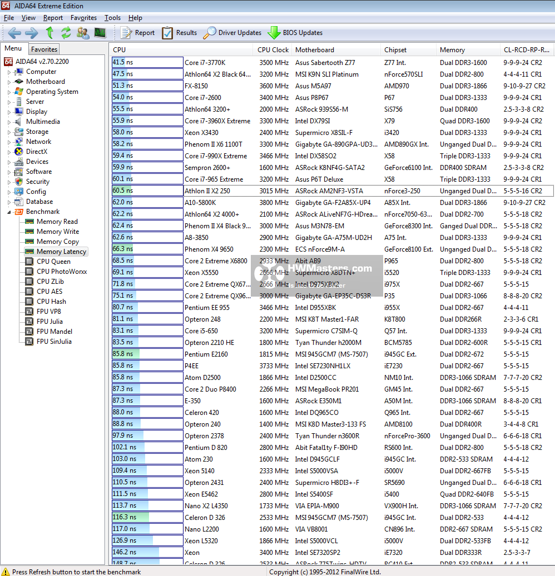Select the Xeon L5320 result row
The width and height of the screenshot is (555, 576).
coord(332,541)
